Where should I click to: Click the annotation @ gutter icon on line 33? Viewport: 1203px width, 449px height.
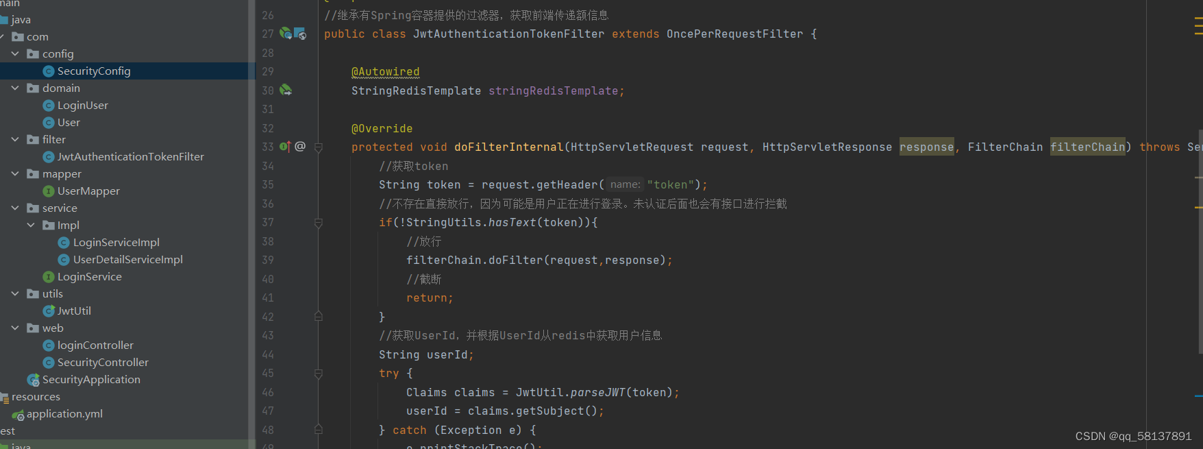pos(299,146)
